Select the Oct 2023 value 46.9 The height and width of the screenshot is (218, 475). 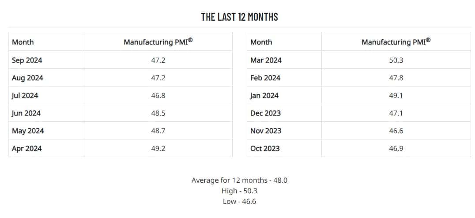coord(396,148)
